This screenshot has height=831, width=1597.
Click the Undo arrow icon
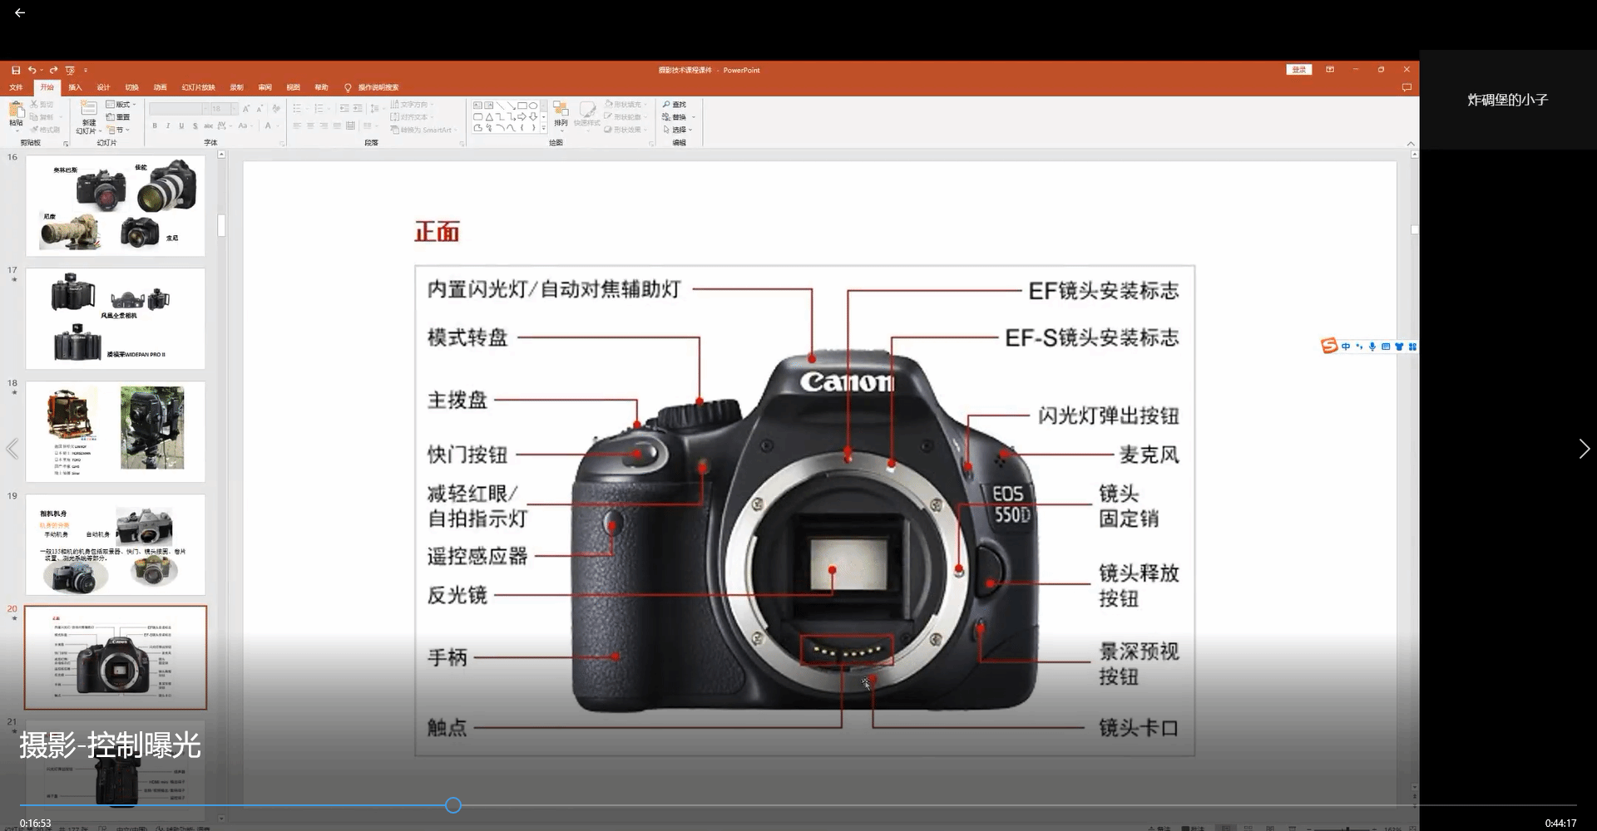click(32, 71)
